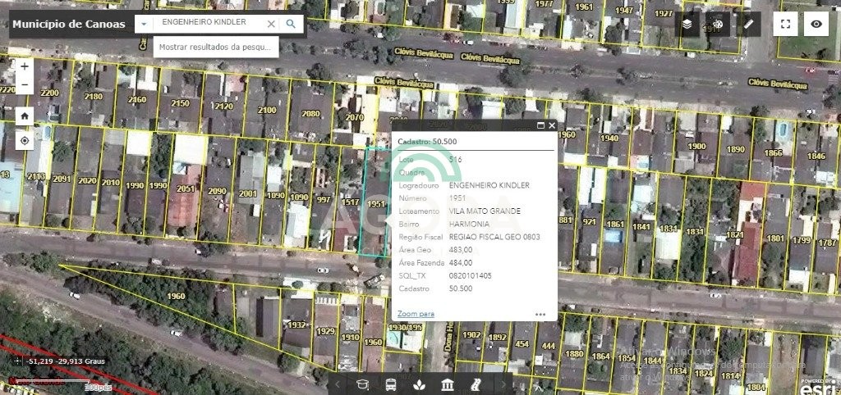Screen dimensions: 841x395
Task: Toggle the eye visibility button
Action: (816, 25)
